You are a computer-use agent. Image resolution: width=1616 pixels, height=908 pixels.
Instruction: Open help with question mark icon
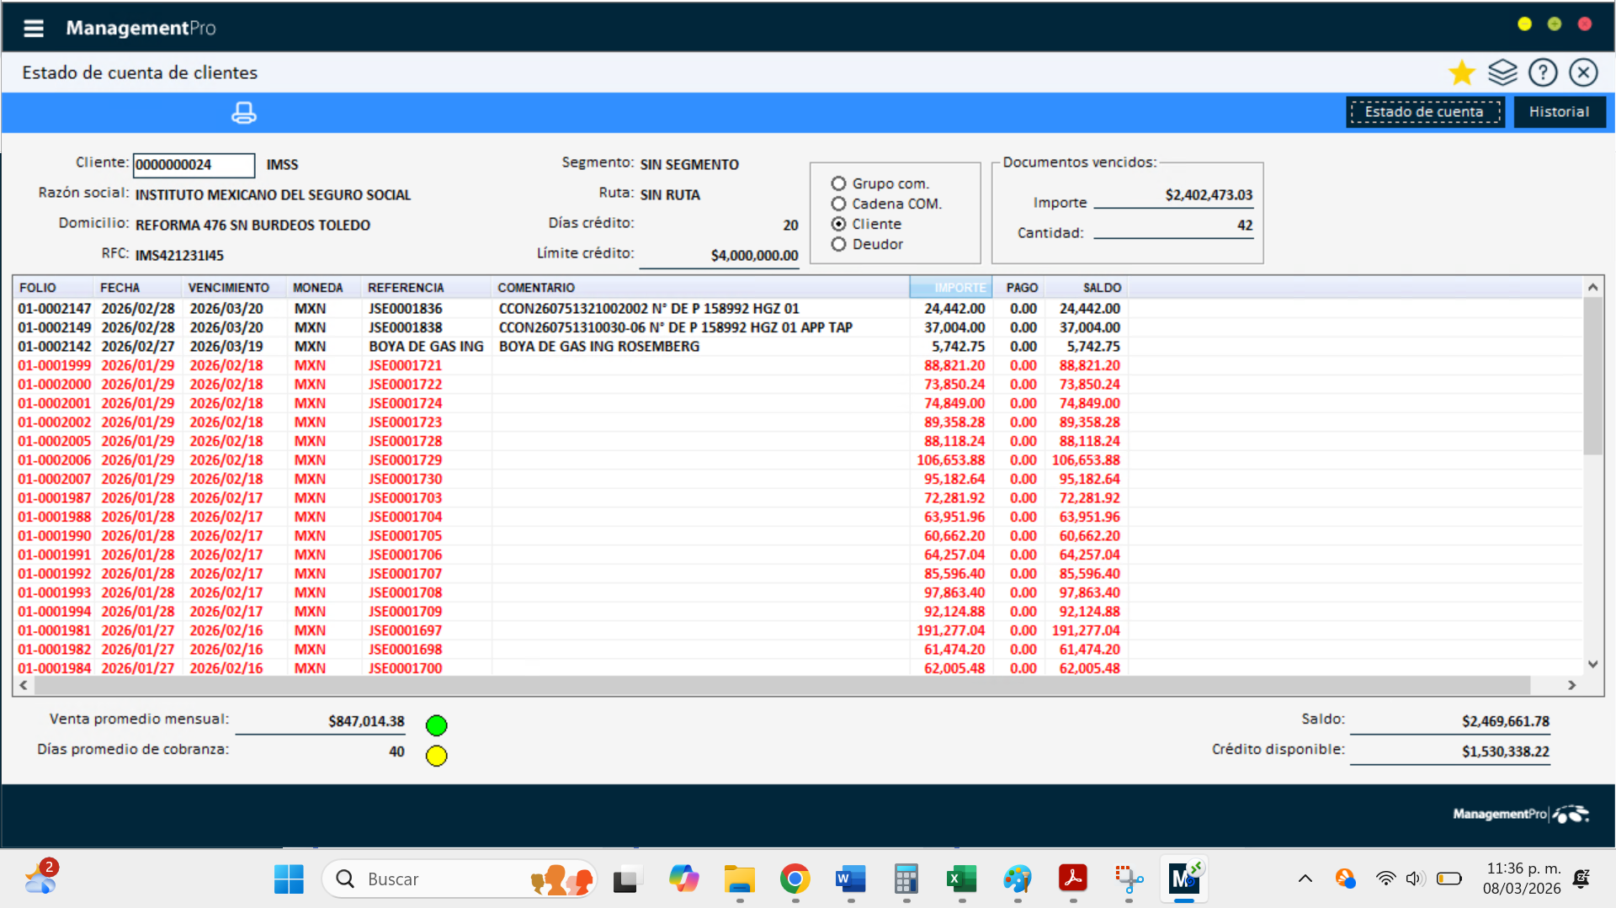[x=1543, y=73]
